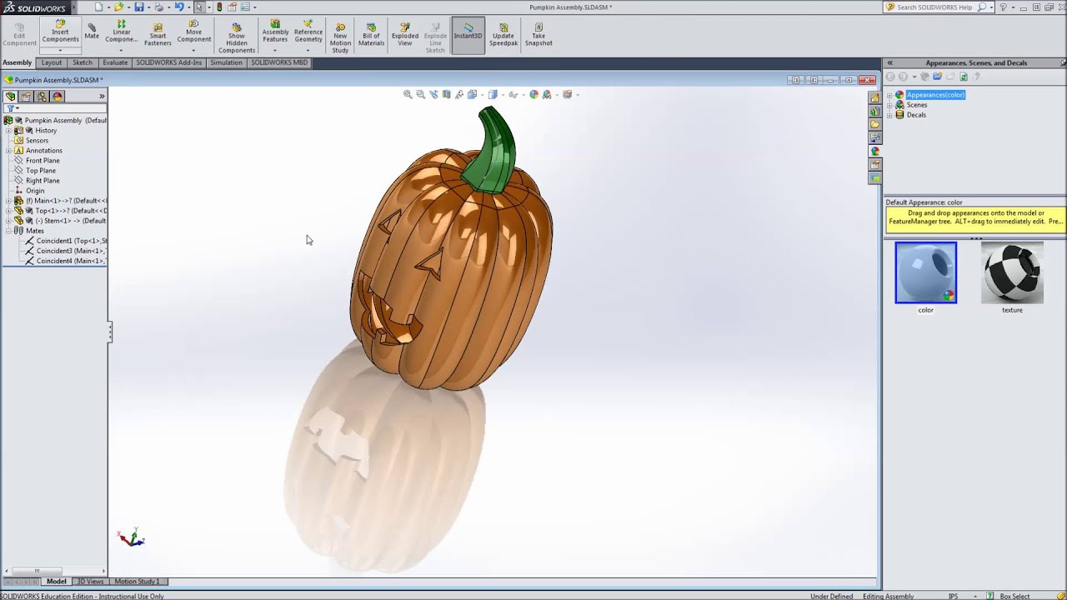Open Assembly Features
The width and height of the screenshot is (1067, 600).
pyautogui.click(x=275, y=32)
